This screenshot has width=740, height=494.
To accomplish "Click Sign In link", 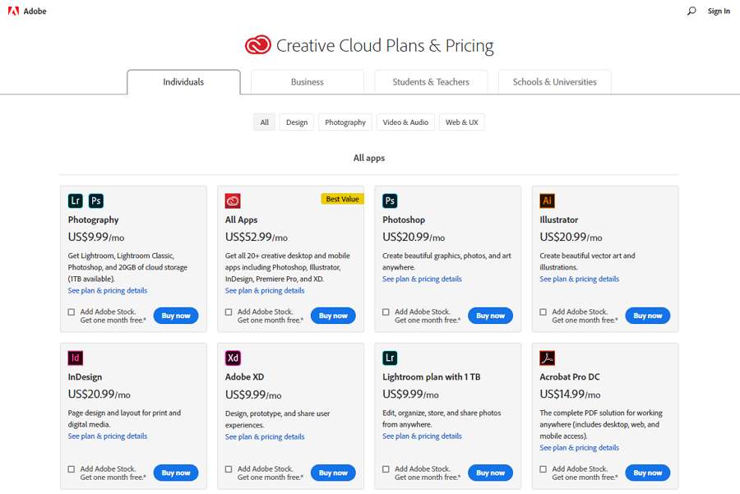I will 719,11.
